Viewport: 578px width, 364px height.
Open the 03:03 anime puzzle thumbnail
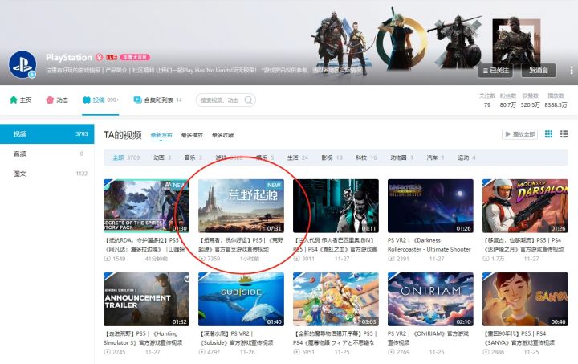pos(336,299)
